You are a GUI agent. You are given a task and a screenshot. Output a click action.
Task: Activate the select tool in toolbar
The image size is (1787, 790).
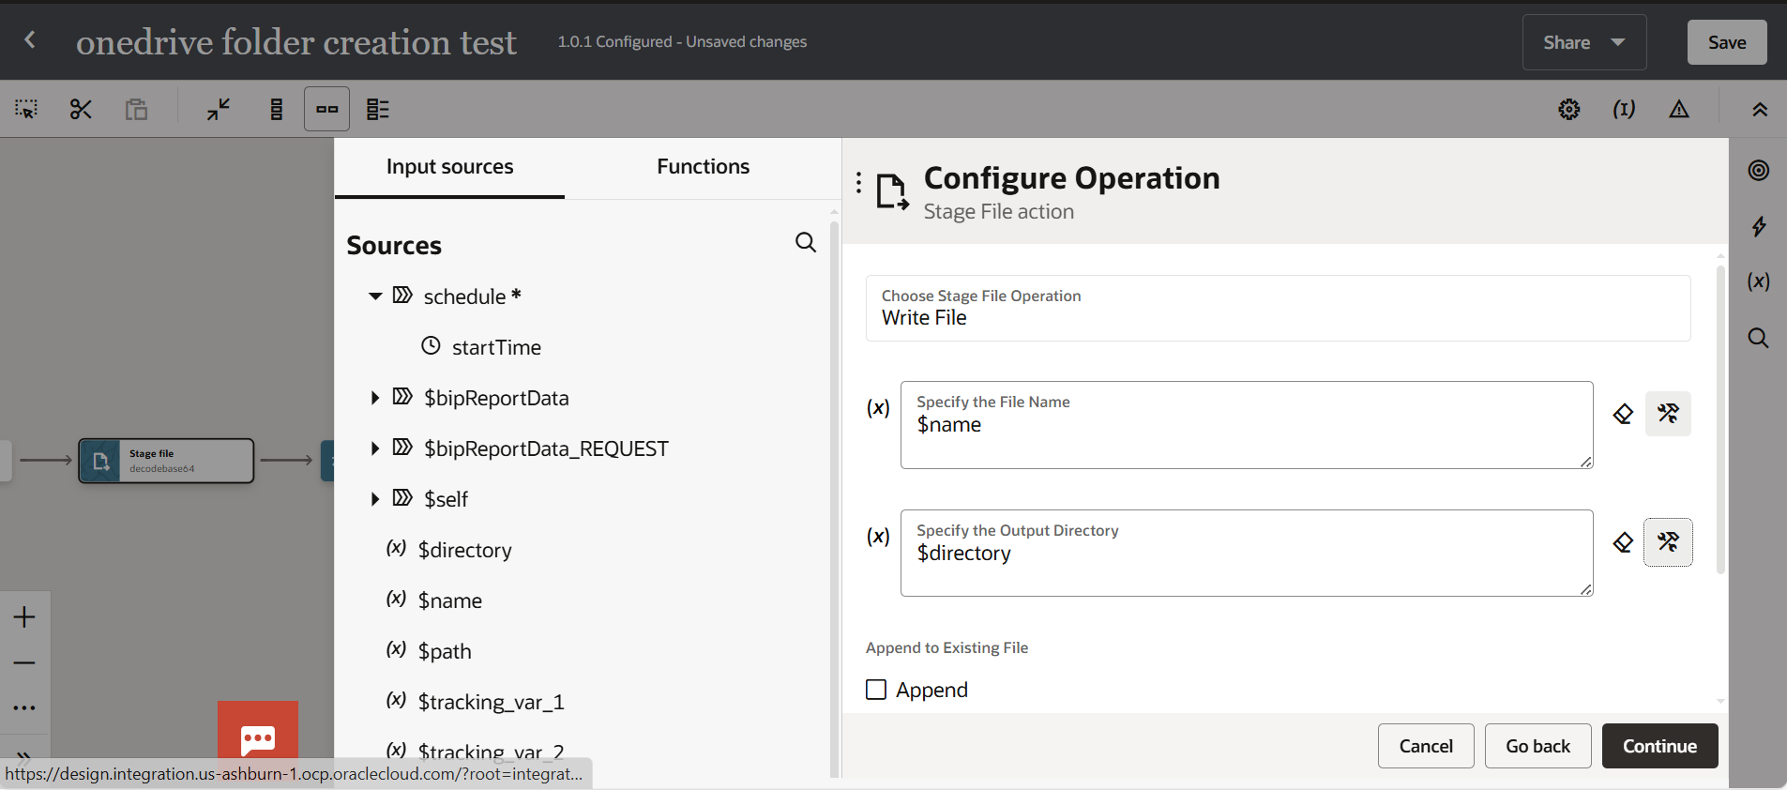point(26,110)
